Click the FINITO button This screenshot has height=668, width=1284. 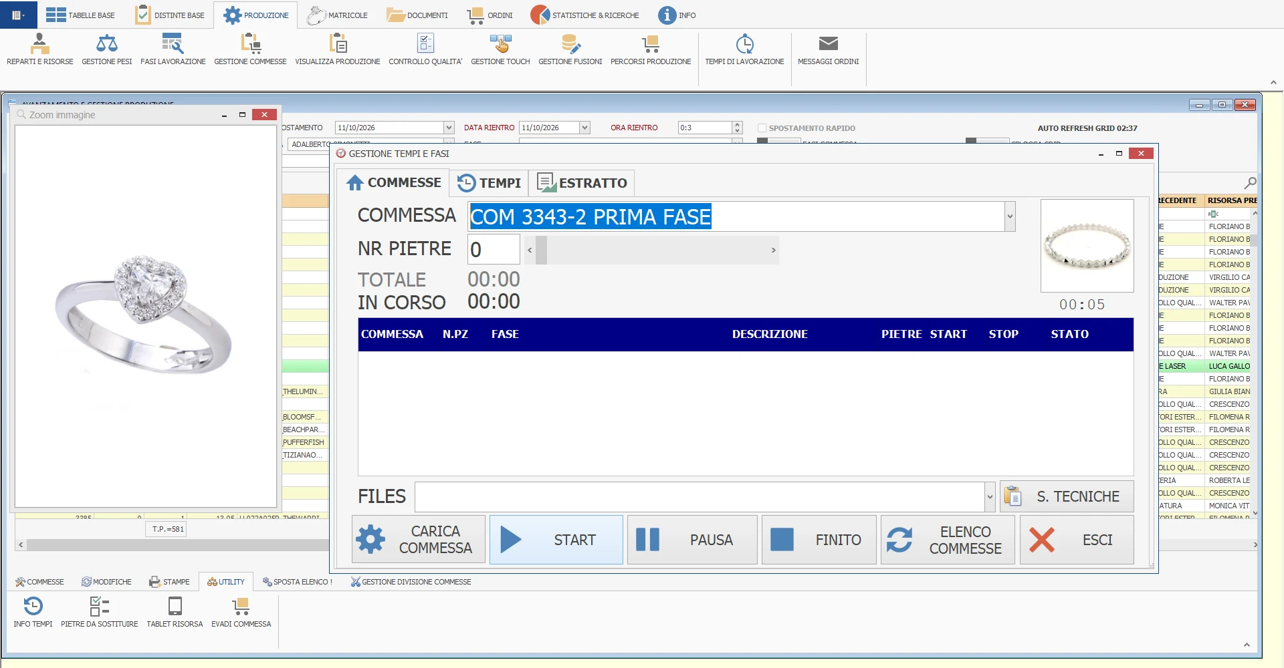[819, 540]
